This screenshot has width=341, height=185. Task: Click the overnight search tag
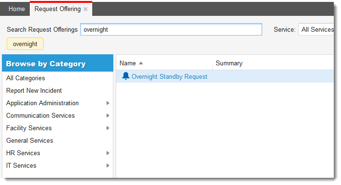(25, 44)
